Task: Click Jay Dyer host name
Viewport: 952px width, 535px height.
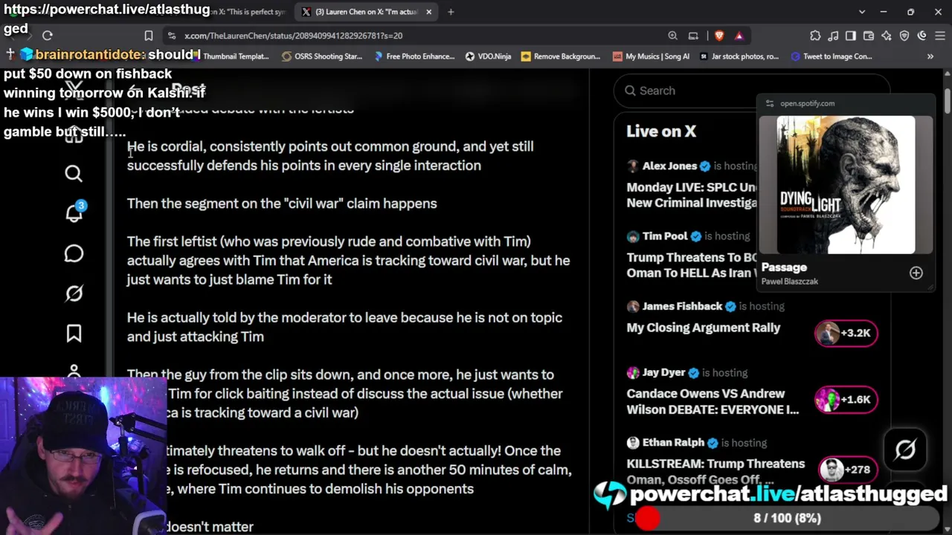Action: point(663,372)
